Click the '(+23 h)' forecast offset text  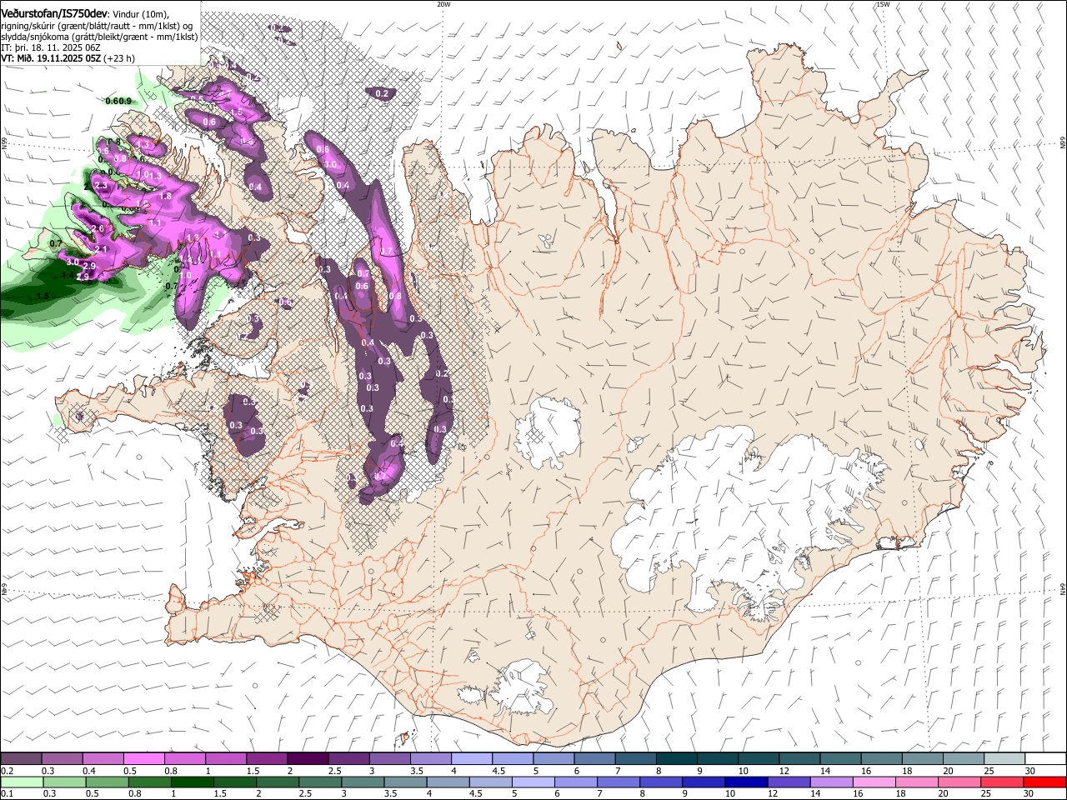click(x=119, y=58)
